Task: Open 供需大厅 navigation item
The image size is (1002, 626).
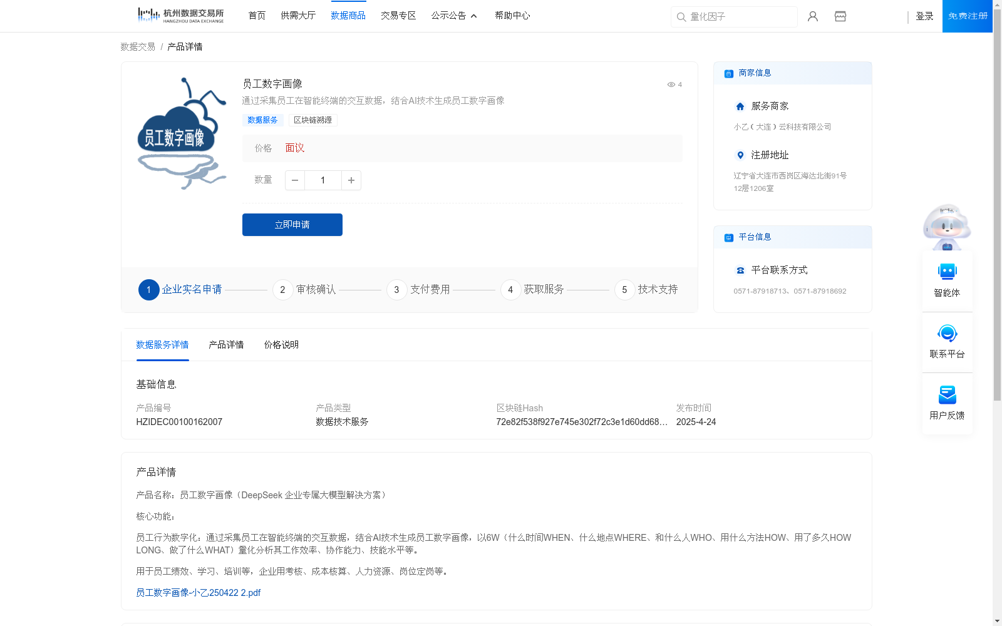Action: [298, 16]
